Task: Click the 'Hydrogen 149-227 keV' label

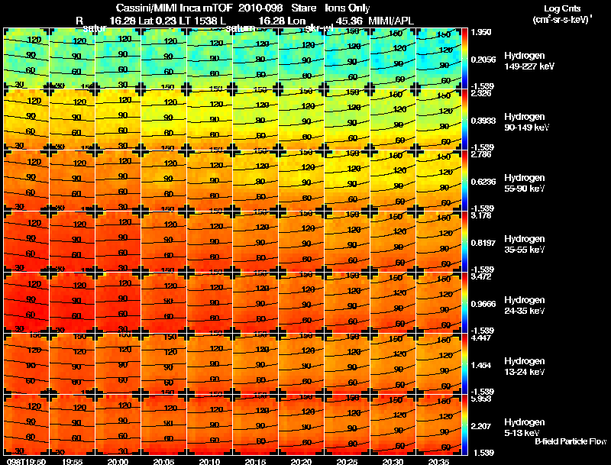Action: (529, 61)
